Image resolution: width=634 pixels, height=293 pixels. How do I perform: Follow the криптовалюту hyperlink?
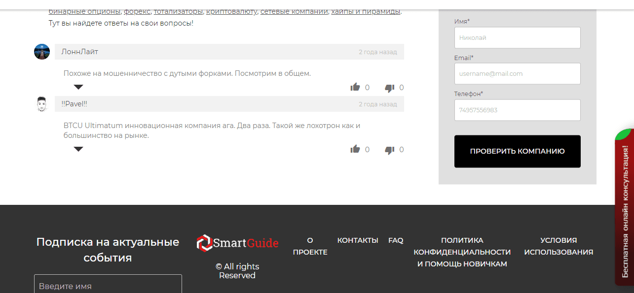pos(231,11)
